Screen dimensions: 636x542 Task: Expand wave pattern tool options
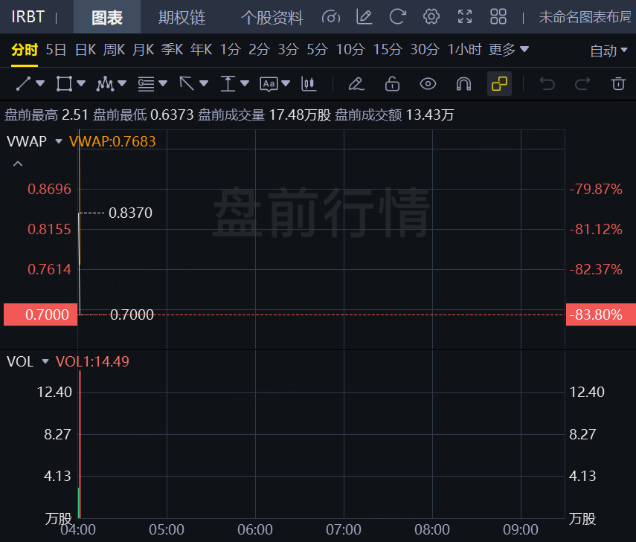122,83
